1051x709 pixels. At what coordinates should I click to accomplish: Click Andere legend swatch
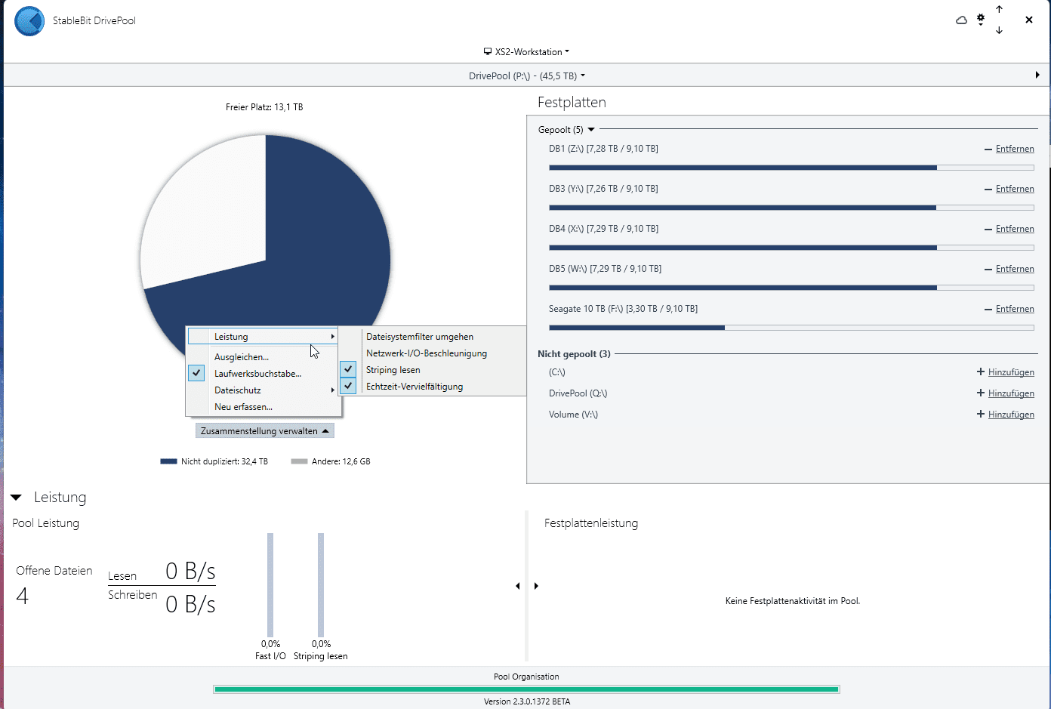point(299,461)
